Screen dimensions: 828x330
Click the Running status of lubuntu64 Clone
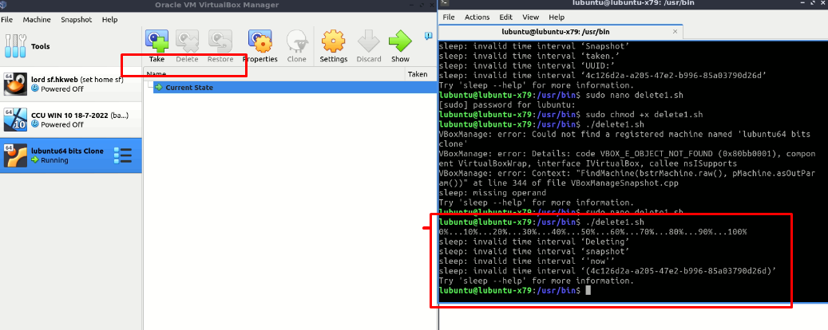(50, 160)
